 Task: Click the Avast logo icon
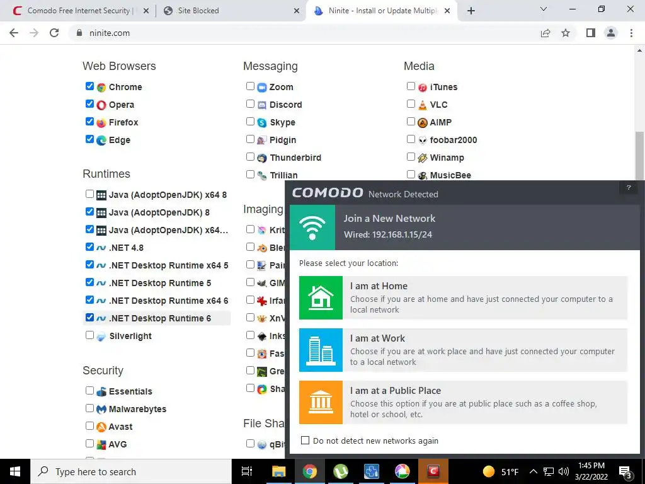click(x=101, y=427)
